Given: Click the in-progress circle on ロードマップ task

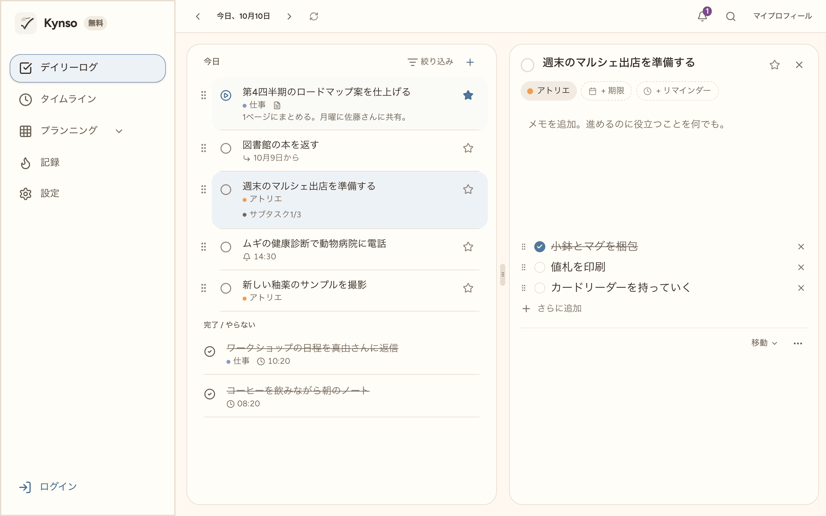Looking at the screenshot, I should point(226,95).
